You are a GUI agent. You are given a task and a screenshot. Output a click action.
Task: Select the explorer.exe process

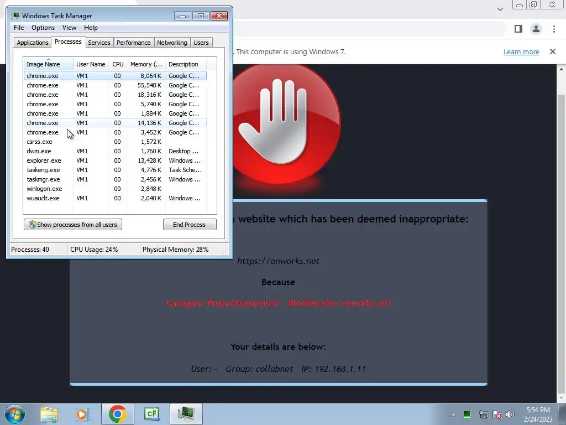pyautogui.click(x=115, y=160)
